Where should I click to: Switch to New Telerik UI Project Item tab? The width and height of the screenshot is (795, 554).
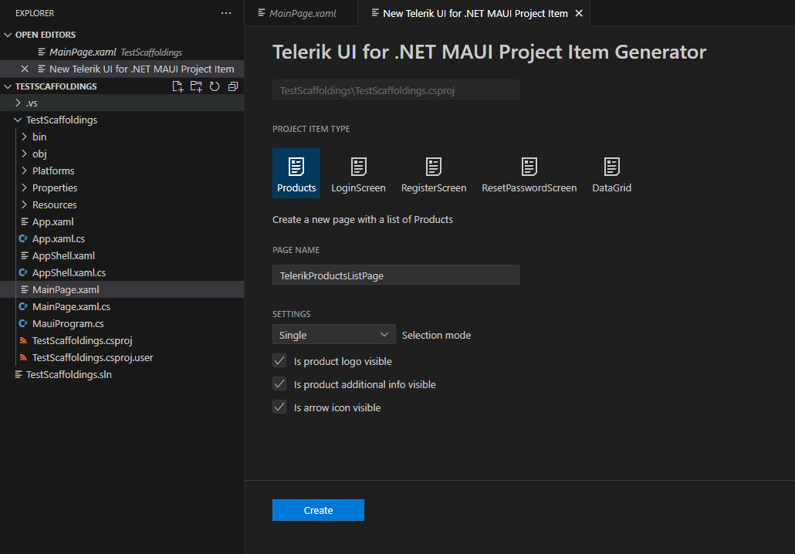pos(475,13)
